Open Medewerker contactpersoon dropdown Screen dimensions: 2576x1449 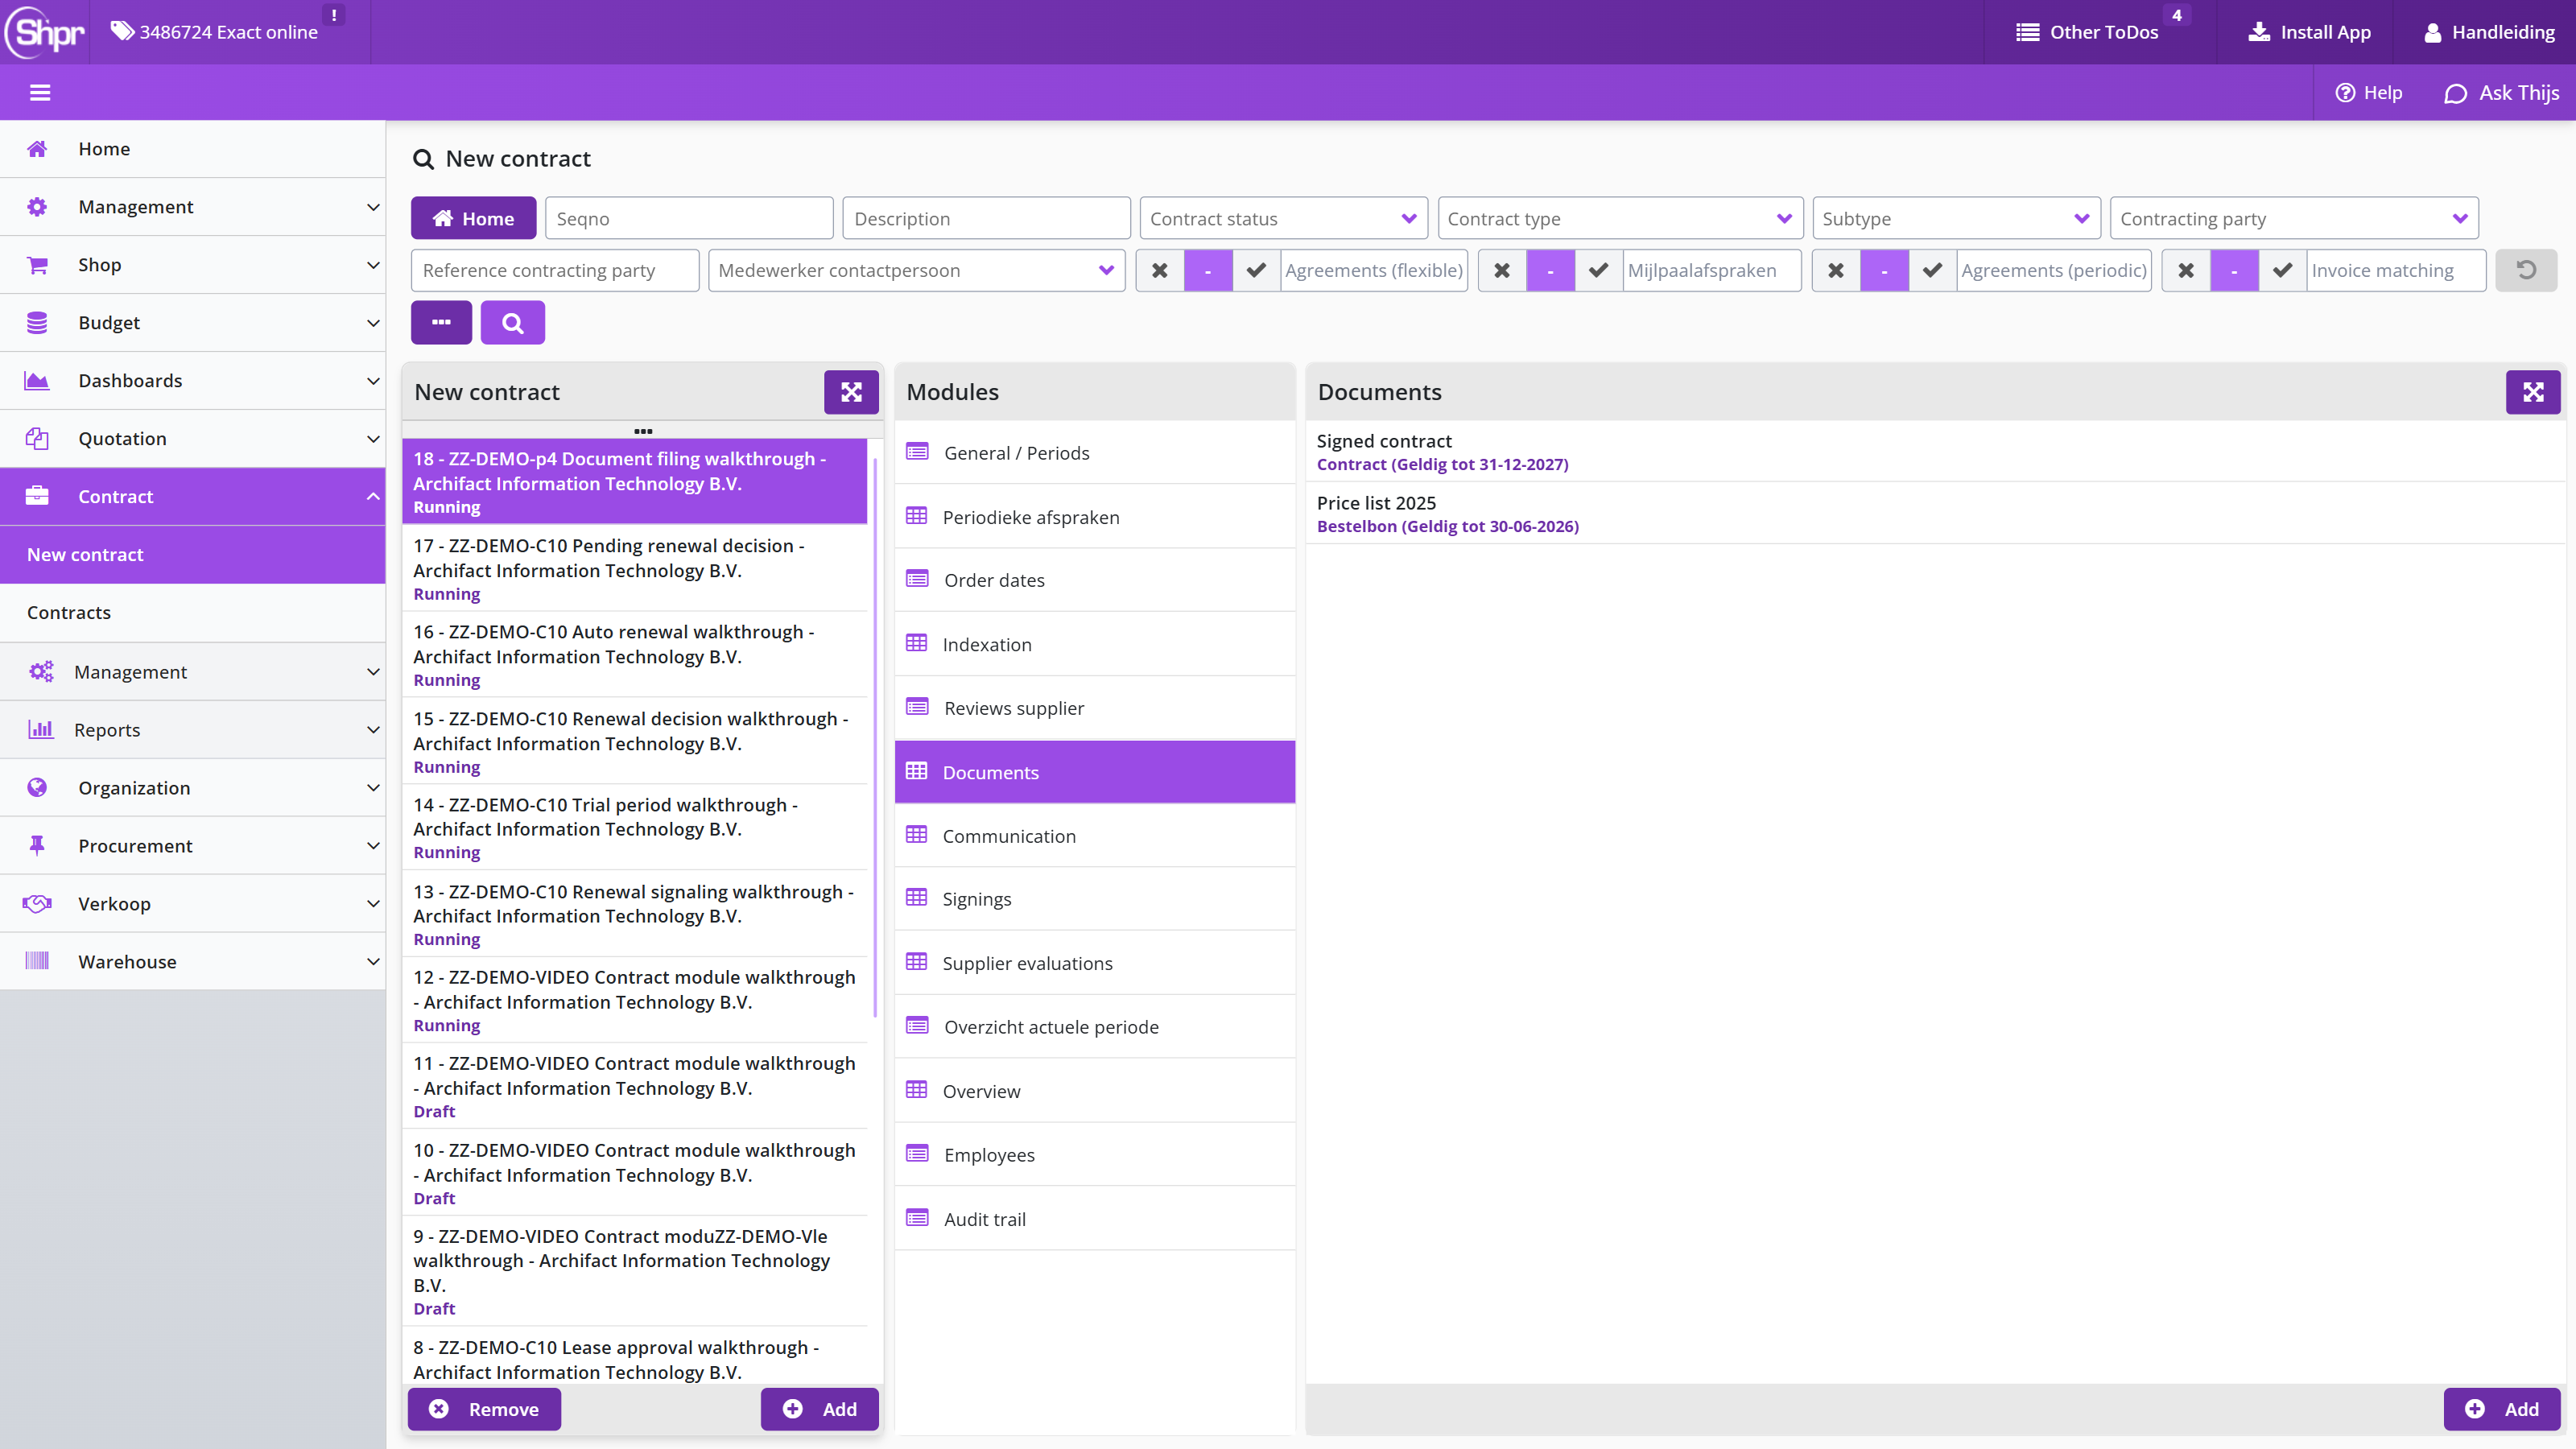(x=916, y=270)
